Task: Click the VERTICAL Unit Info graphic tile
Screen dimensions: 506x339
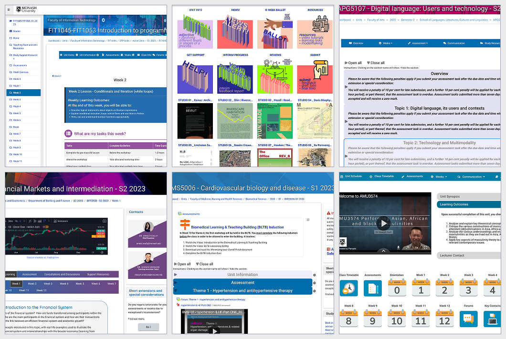Action: point(195,31)
